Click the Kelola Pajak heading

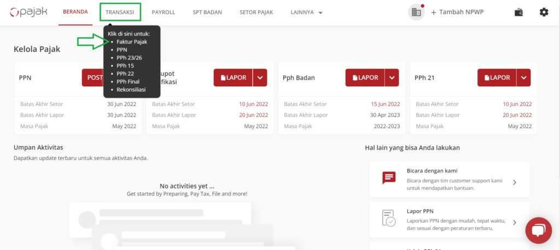[37, 49]
